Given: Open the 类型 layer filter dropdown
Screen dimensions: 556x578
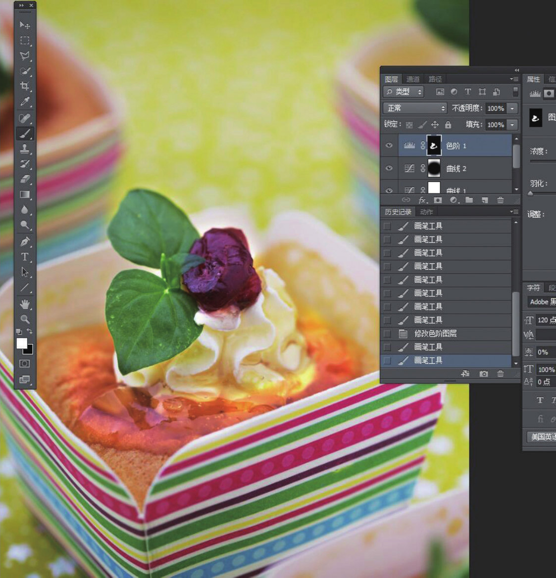Looking at the screenshot, I should click(x=404, y=92).
